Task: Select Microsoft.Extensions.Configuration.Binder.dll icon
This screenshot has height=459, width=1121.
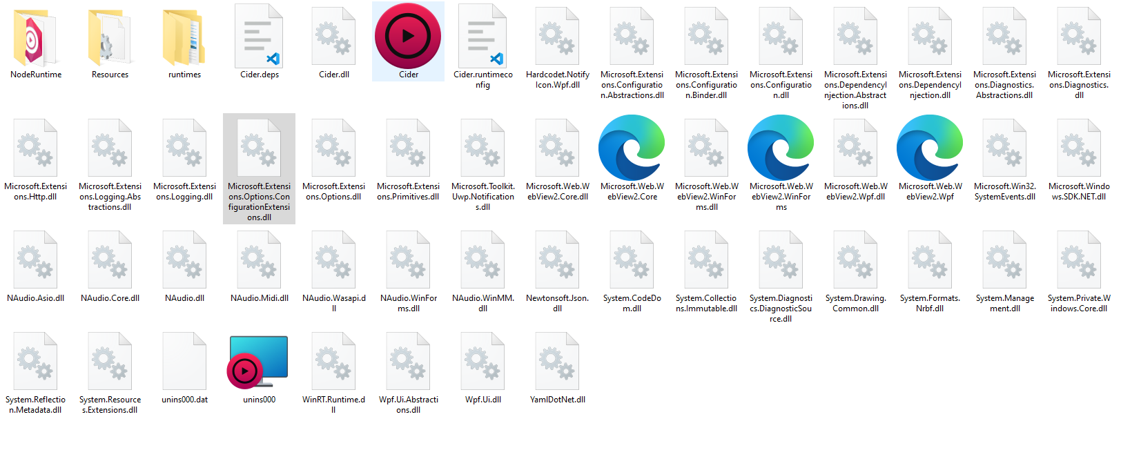Action: [706, 36]
